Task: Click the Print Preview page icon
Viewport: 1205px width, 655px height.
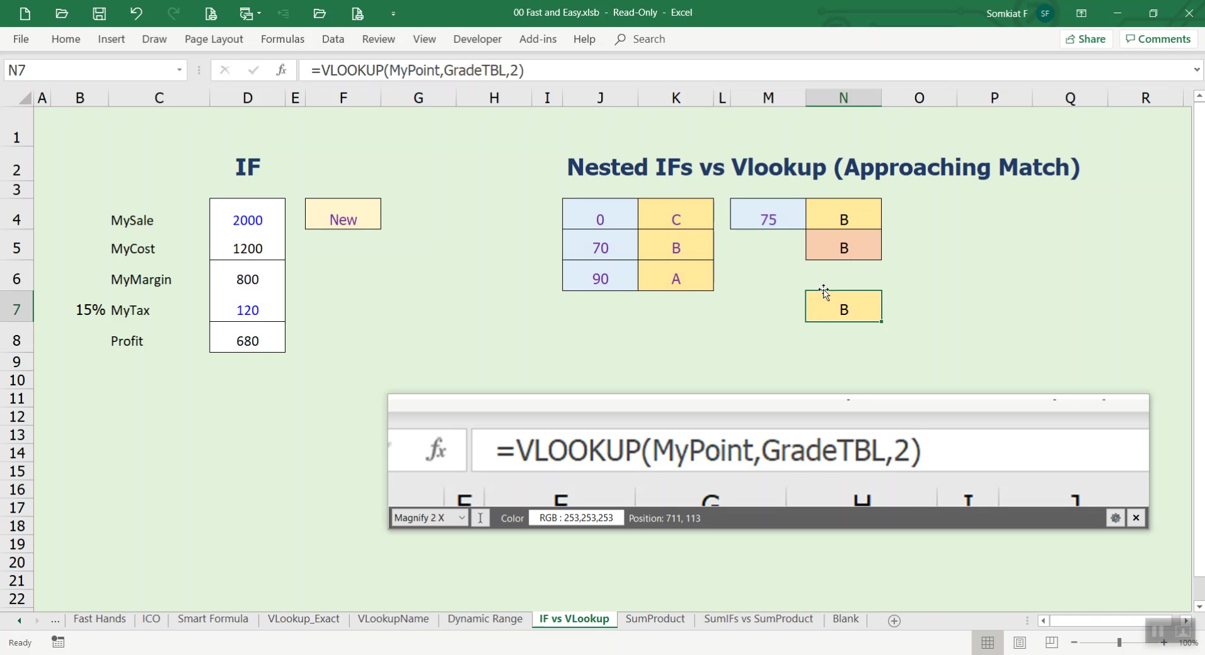Action: (x=210, y=13)
